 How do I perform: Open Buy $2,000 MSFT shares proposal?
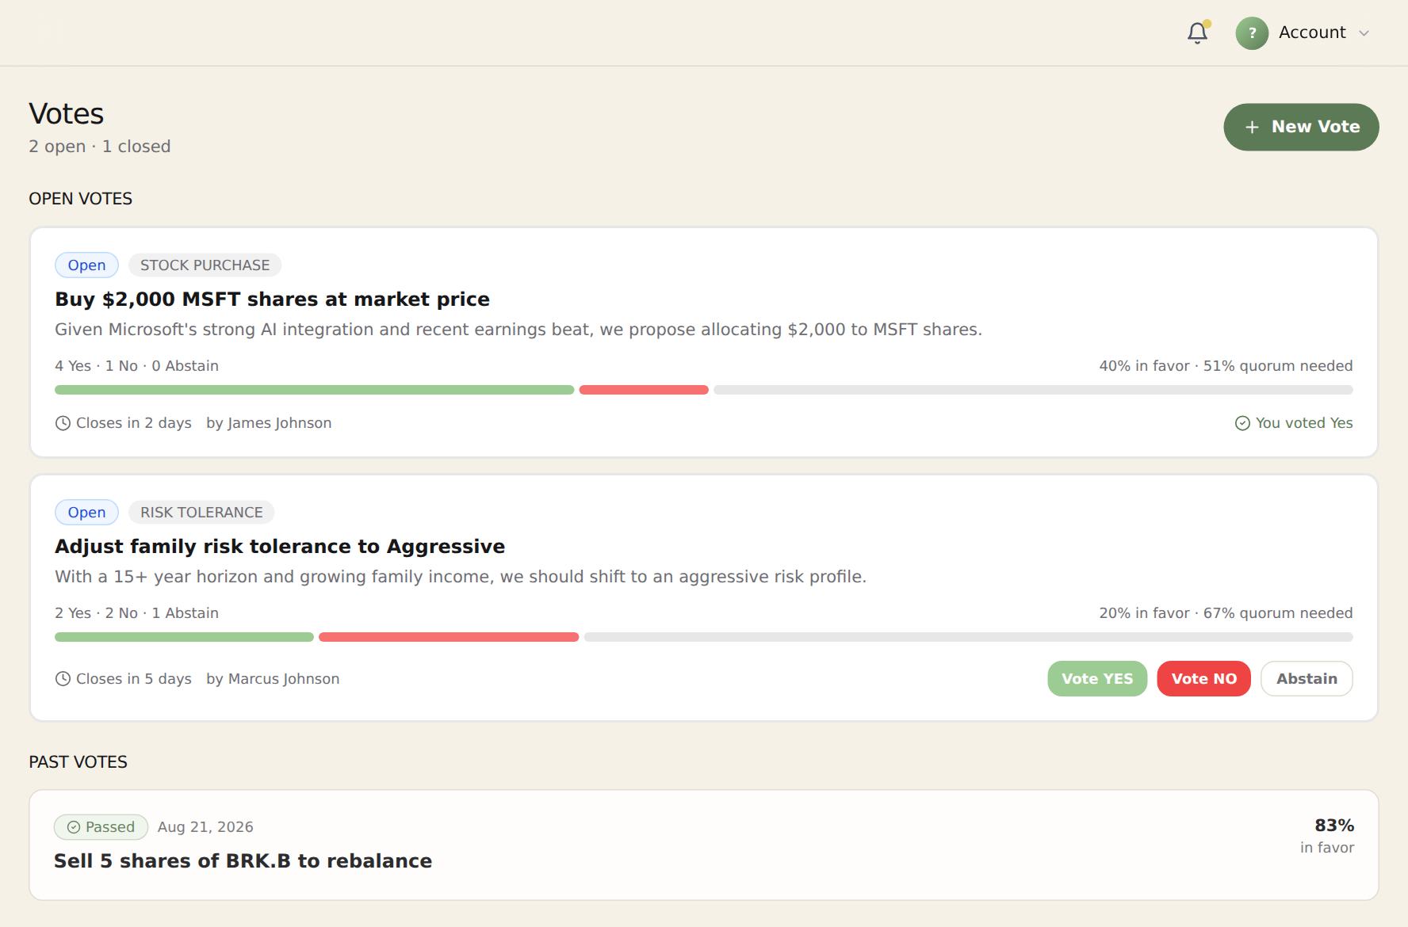(272, 299)
